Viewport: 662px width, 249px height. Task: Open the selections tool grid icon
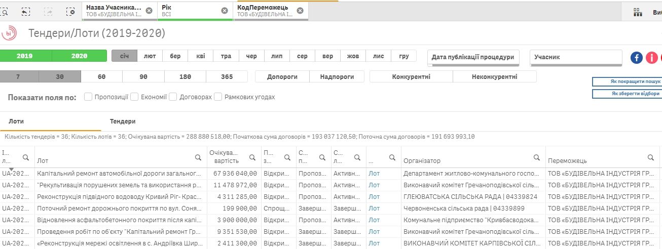638,12
